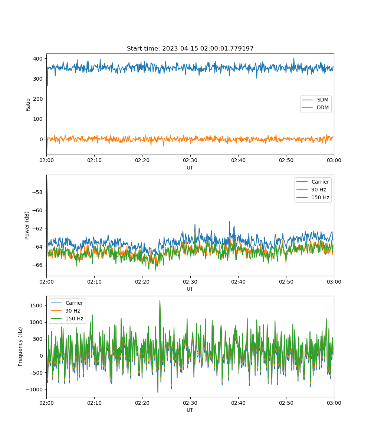Select the "Power (dB)" y-axis label

tap(27, 226)
